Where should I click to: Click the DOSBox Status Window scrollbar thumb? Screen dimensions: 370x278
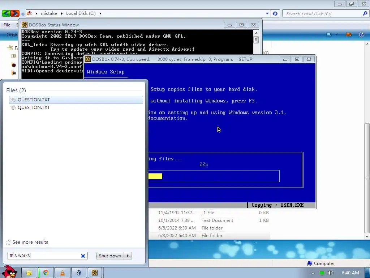click(256, 40)
